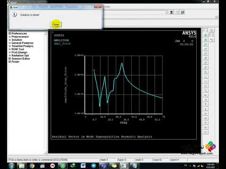226x169 pixels.
Task: Select TimeHist Postpro in the Main Menu
Action: (23, 46)
